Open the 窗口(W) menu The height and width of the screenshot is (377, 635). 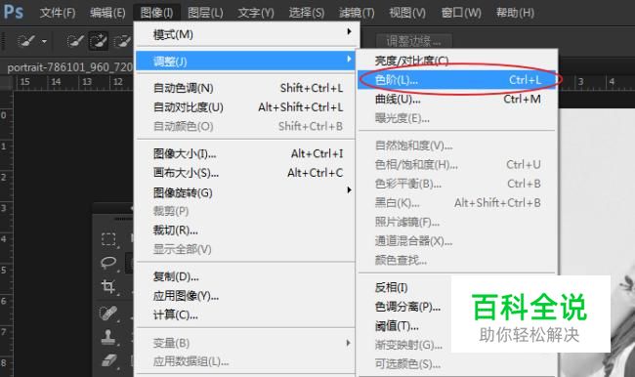click(x=461, y=13)
